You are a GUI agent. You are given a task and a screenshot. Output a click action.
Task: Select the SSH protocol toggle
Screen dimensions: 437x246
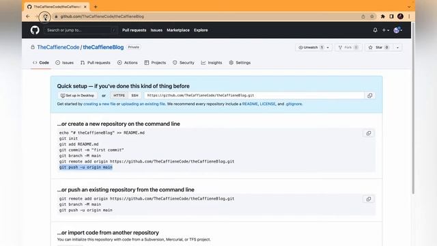pos(135,96)
